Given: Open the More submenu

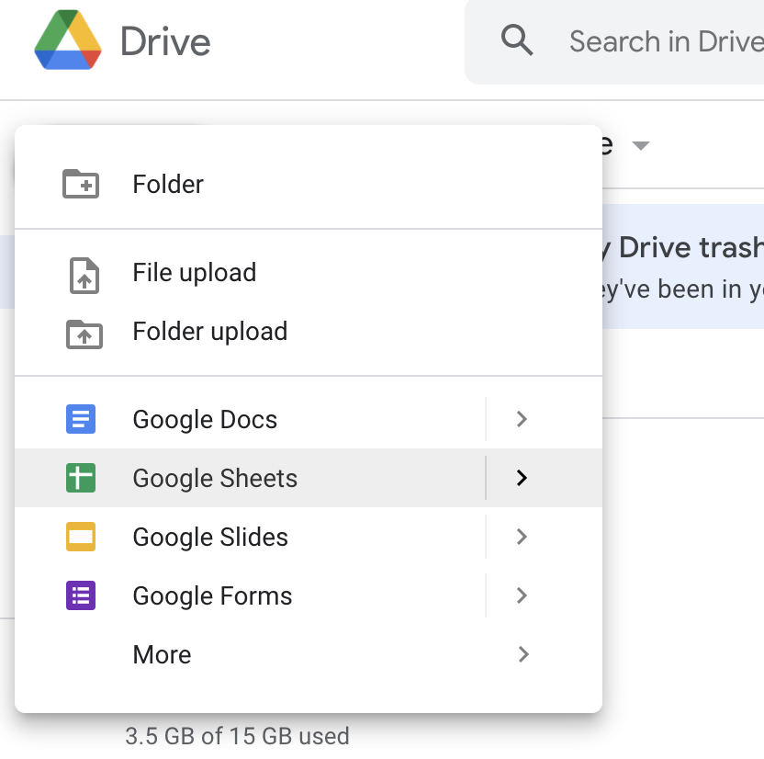Looking at the screenshot, I should click(x=309, y=654).
